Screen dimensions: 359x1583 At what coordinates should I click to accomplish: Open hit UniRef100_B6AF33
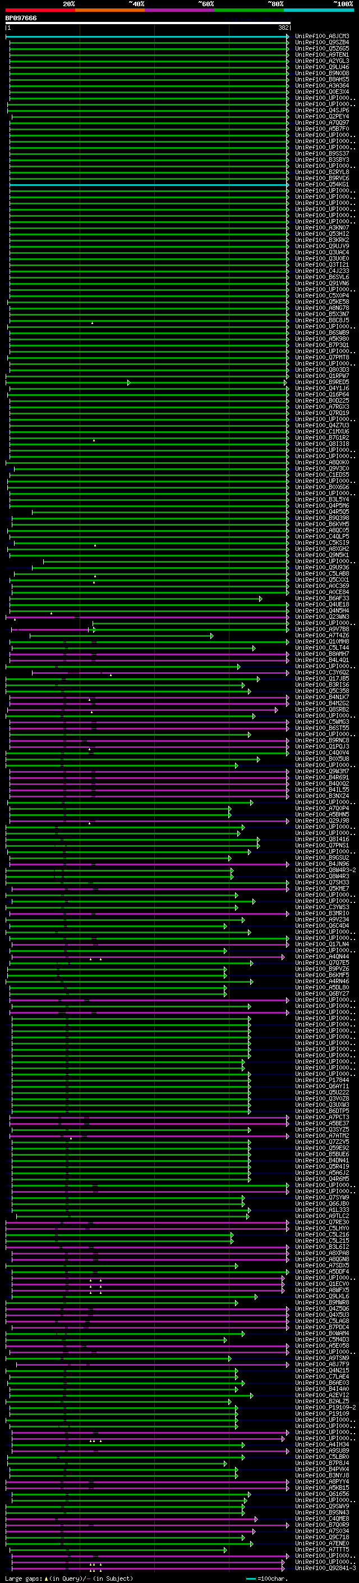click(322, 599)
